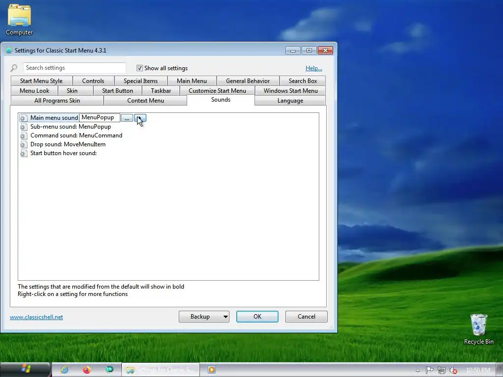Go to Customize Start Menu tab
Image resolution: width=503 pixels, height=377 pixels.
pyautogui.click(x=217, y=91)
